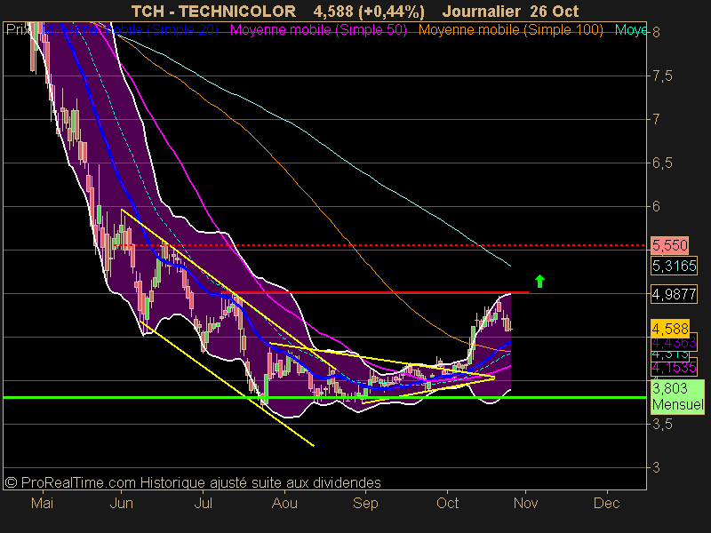Viewport: 711px width, 533px height.
Task: Click the ProRealTime.com copyright text
Action: tap(193, 482)
